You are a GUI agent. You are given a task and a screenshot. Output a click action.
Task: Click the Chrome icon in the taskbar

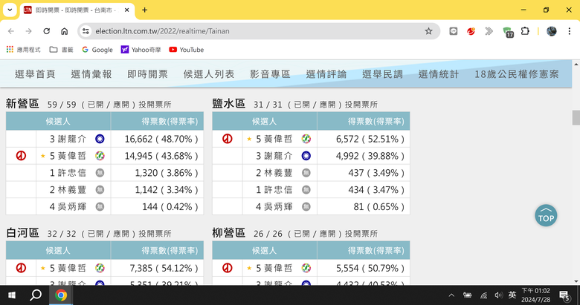pos(61,295)
